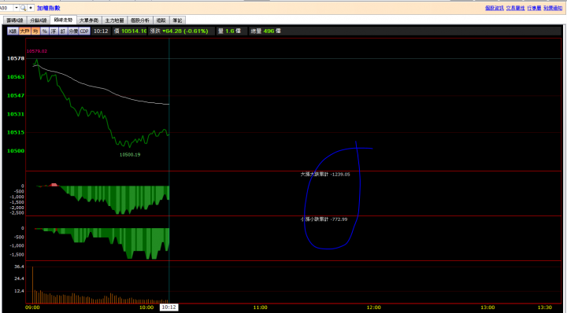This screenshot has width=567, height=313.
Task: Click the -2,500 axis label in cumulative panel
Action: pyautogui.click(x=18, y=213)
